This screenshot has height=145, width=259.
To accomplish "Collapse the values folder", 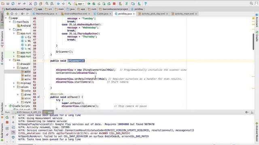I will click(14, 87).
